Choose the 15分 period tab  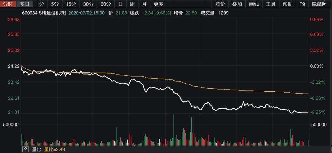point(70,4)
